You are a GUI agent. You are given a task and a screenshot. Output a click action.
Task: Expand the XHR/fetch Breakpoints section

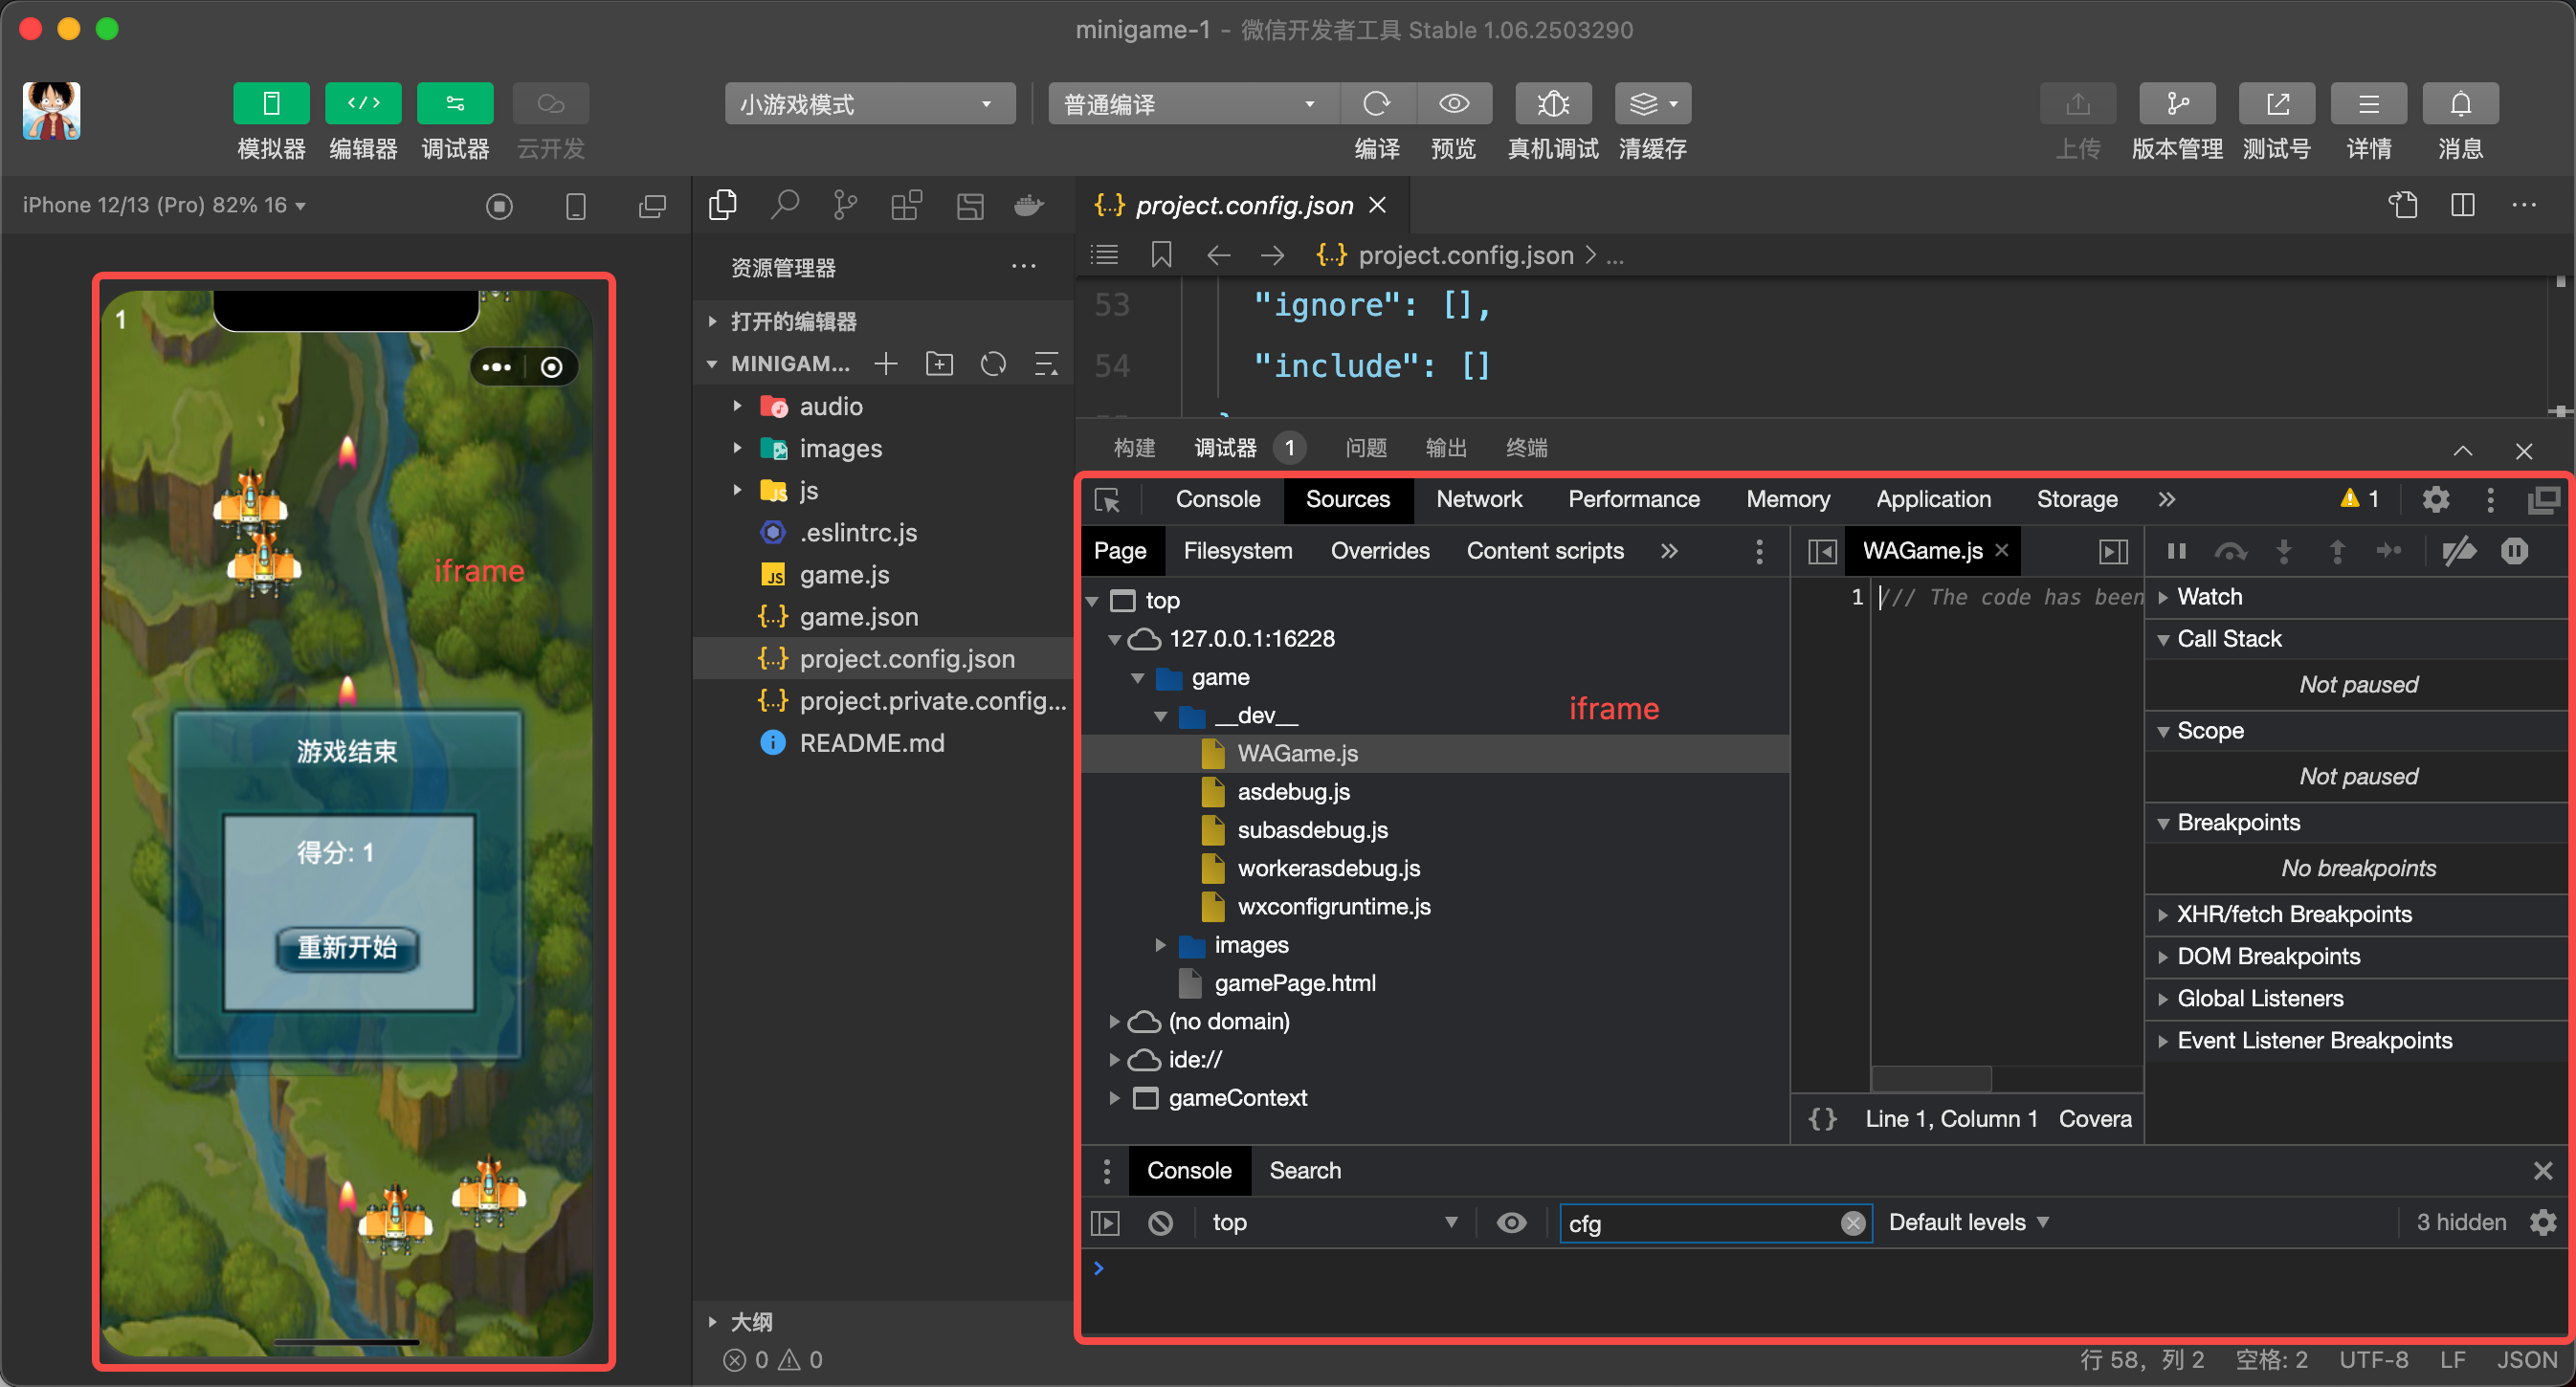coord(2293,914)
